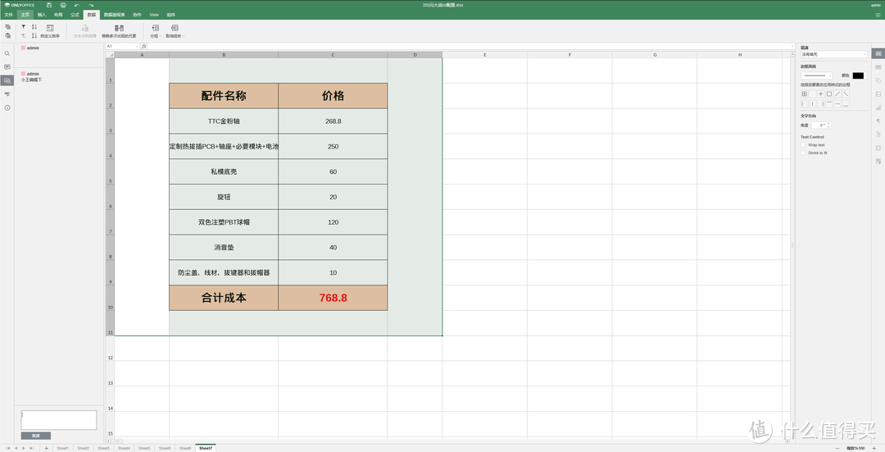Switch to the Insert (插入) tab
The image size is (885, 452).
pyautogui.click(x=41, y=15)
